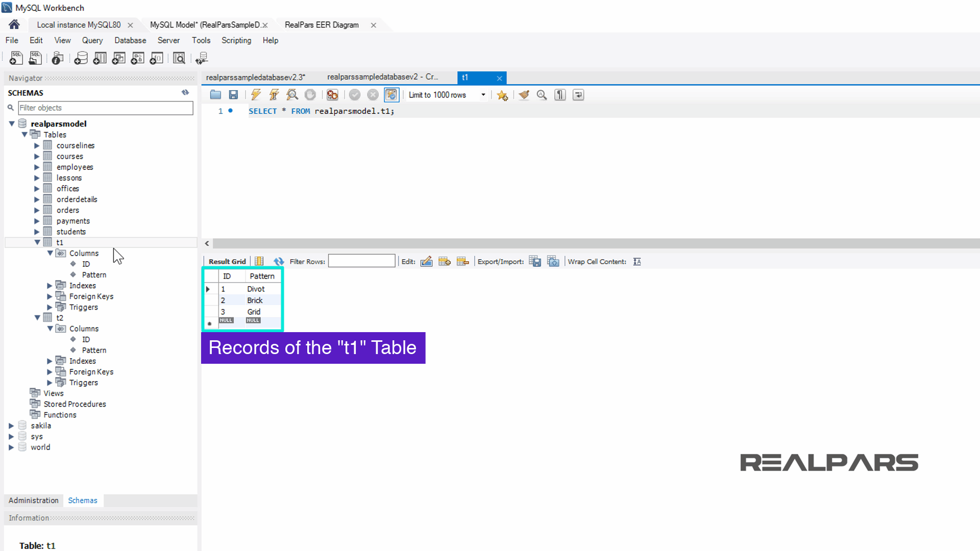Collapse the Tables node
Screen dimensions: 980x551
24,135
